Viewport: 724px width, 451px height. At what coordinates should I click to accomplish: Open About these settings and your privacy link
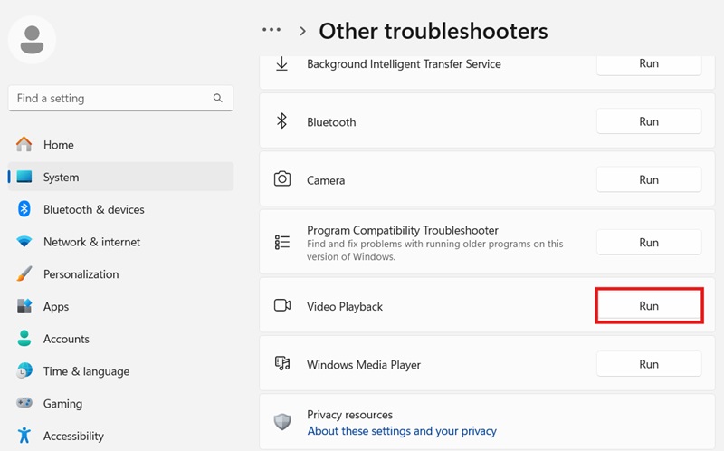(x=402, y=431)
